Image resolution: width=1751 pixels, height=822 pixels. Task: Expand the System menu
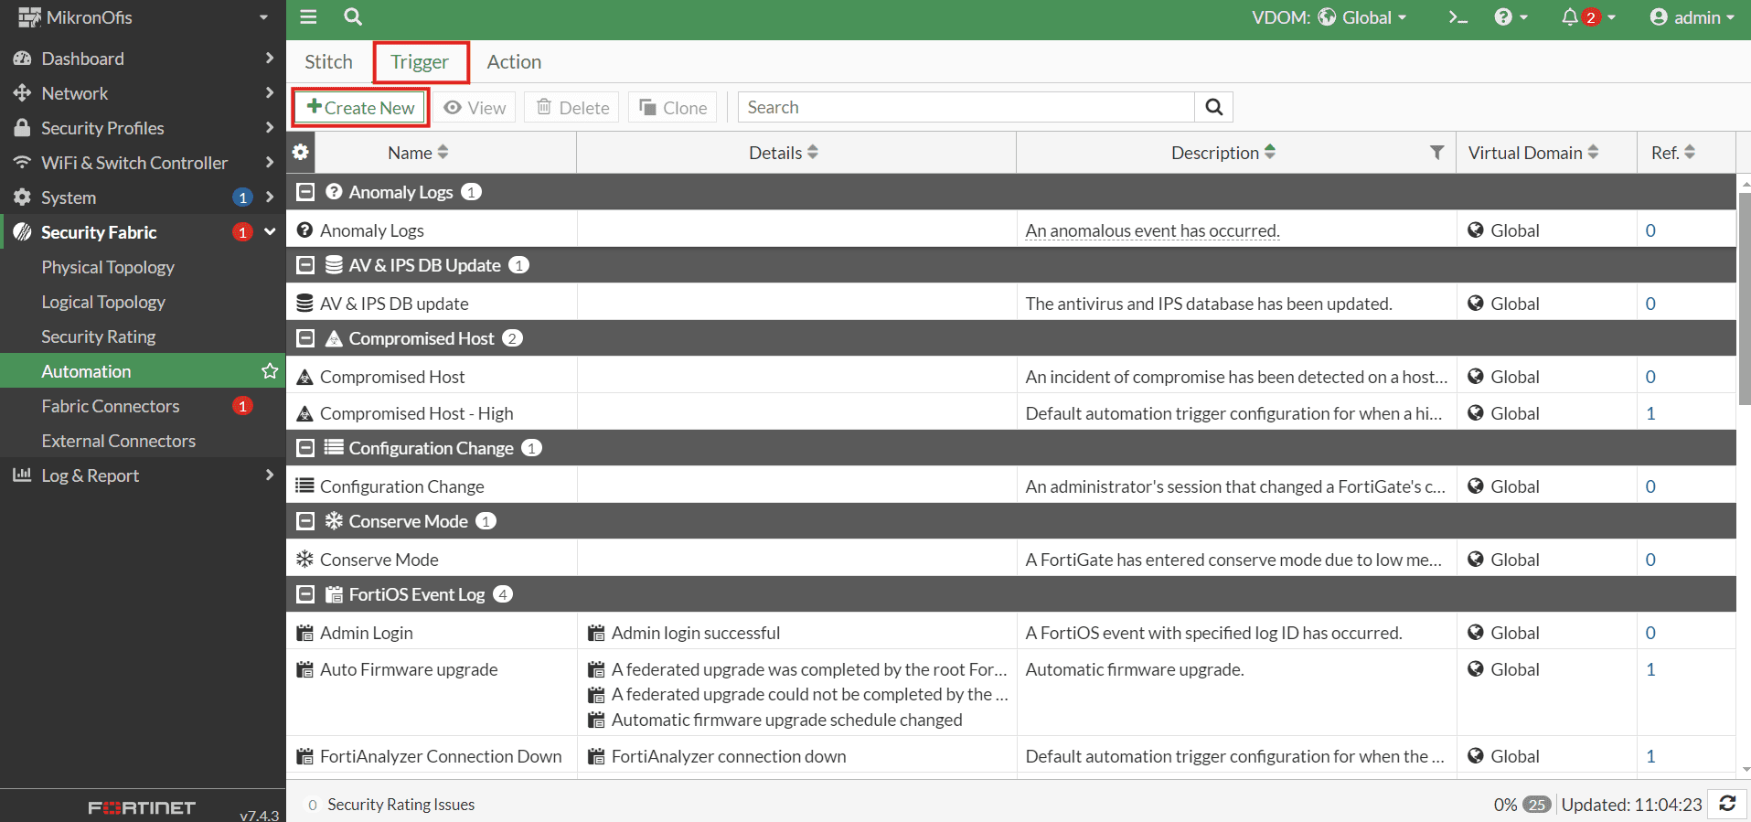tap(269, 197)
